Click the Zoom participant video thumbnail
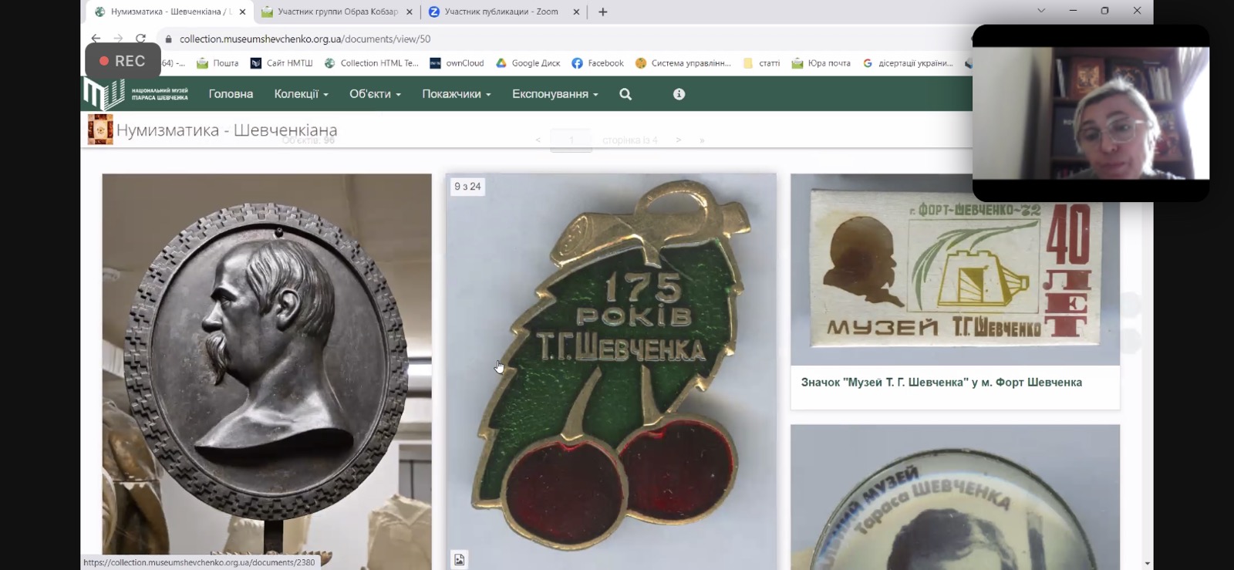Screen dimensions: 1234x570 point(1091,113)
